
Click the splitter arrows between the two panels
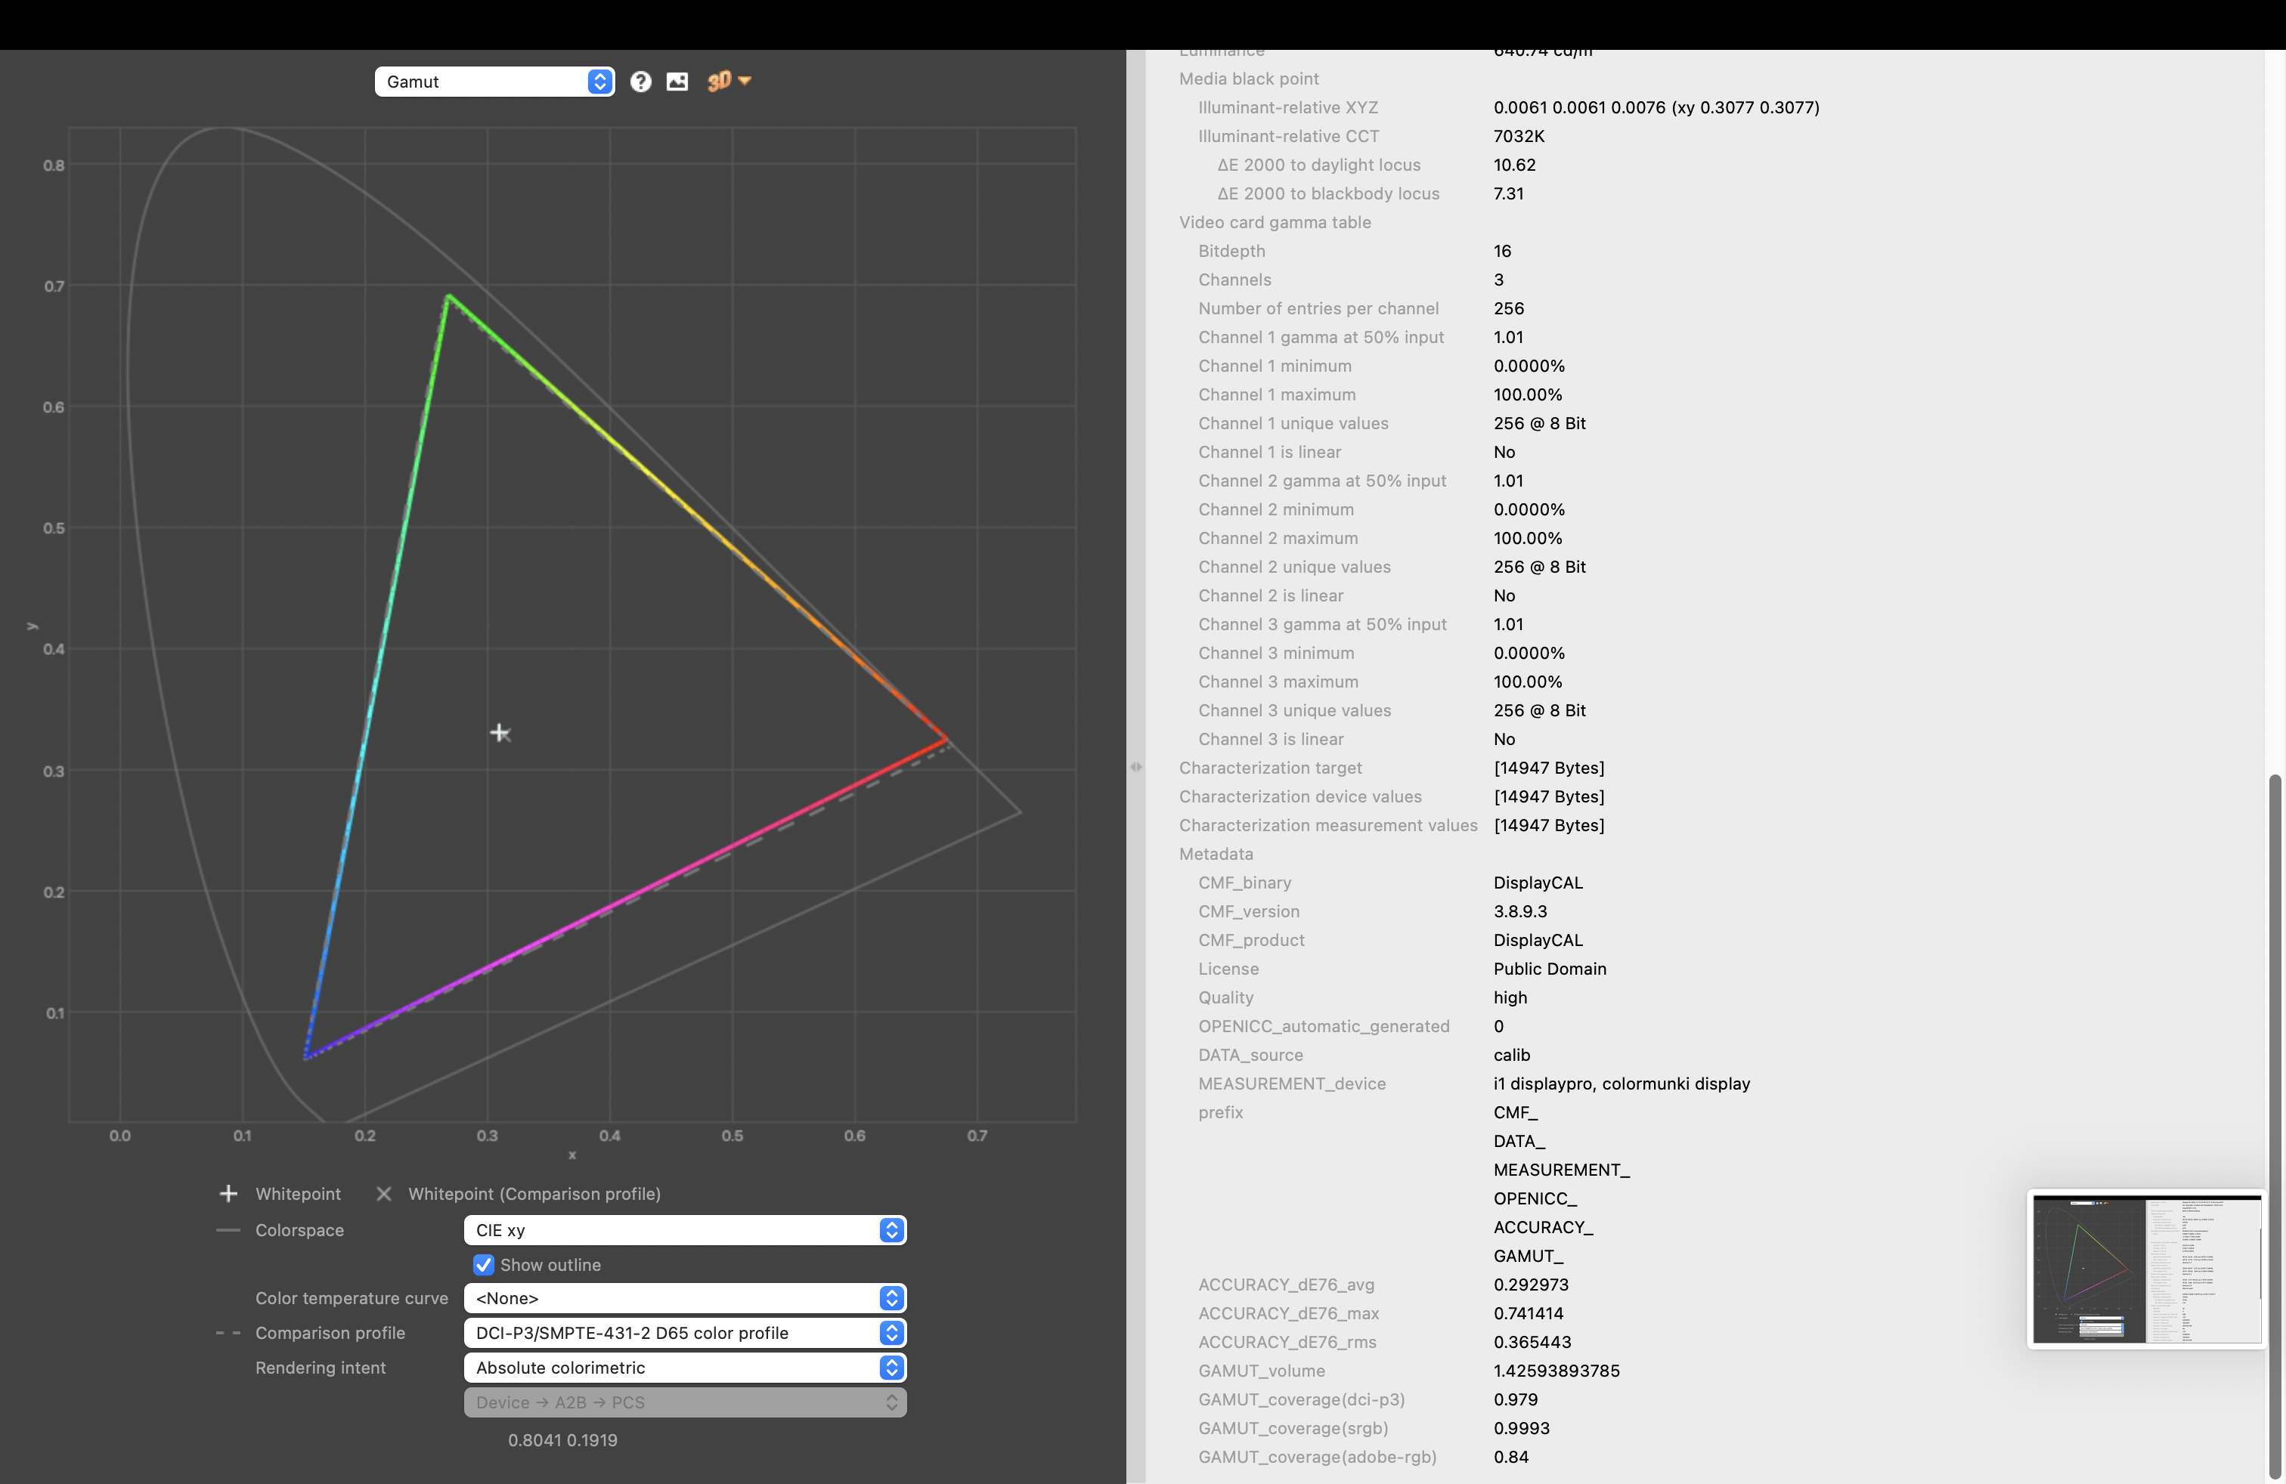coord(1136,767)
